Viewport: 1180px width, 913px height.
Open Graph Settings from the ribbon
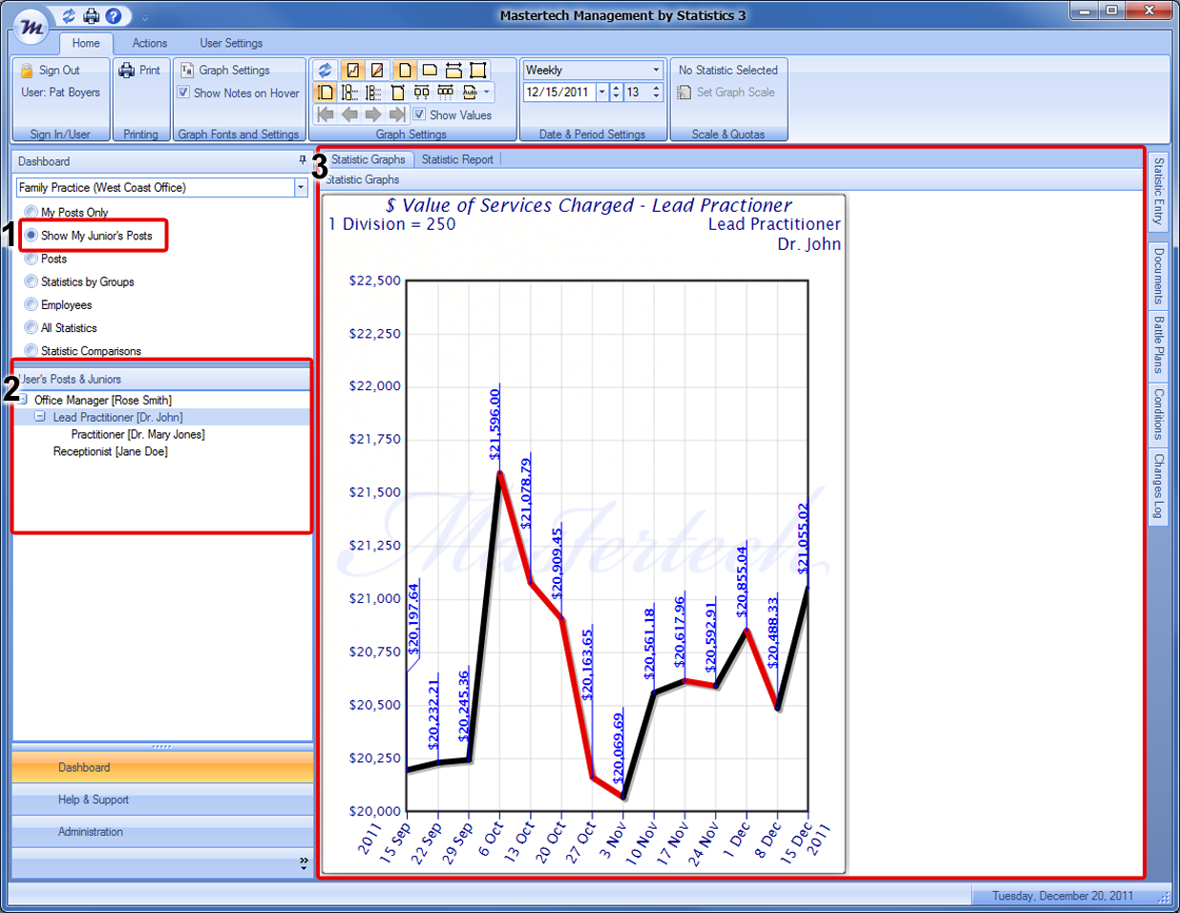[x=226, y=71]
